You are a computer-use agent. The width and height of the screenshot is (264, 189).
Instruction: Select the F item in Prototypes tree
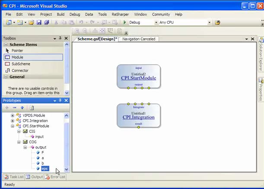click(43, 152)
